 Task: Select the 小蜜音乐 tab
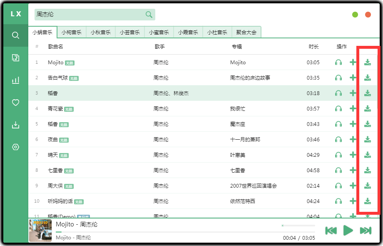point(159,32)
